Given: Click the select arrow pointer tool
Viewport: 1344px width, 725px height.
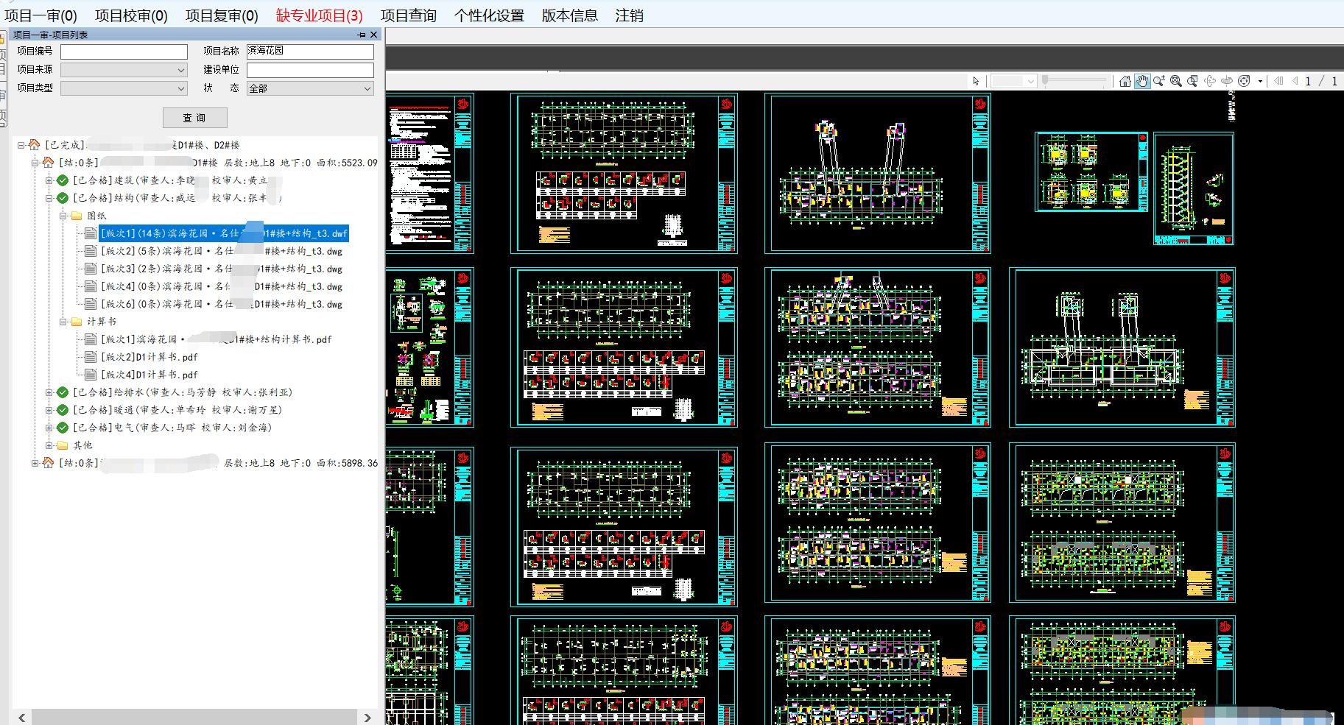Looking at the screenshot, I should click(977, 81).
